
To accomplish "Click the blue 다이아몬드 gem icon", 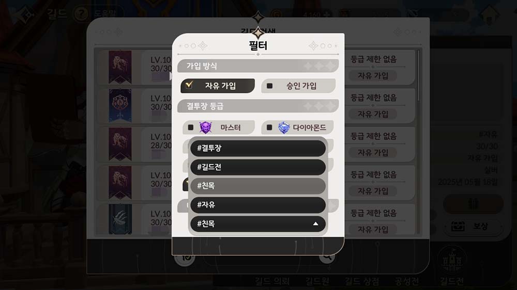I will click(284, 127).
